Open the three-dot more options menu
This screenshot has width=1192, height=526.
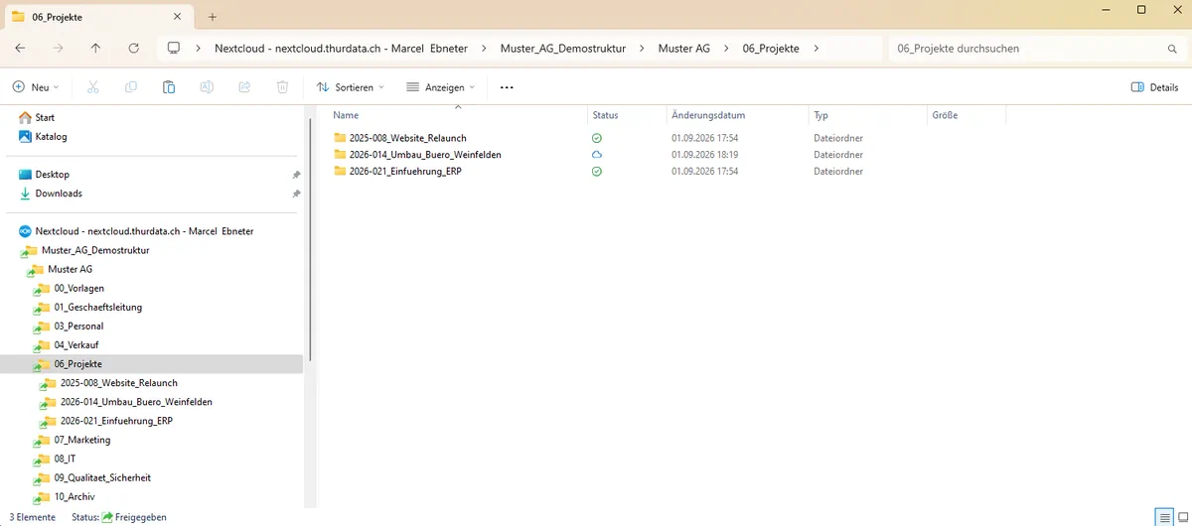click(x=507, y=87)
